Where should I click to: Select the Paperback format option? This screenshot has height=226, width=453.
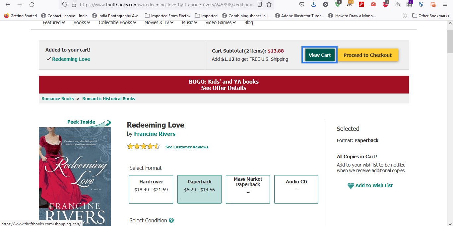[x=199, y=189]
